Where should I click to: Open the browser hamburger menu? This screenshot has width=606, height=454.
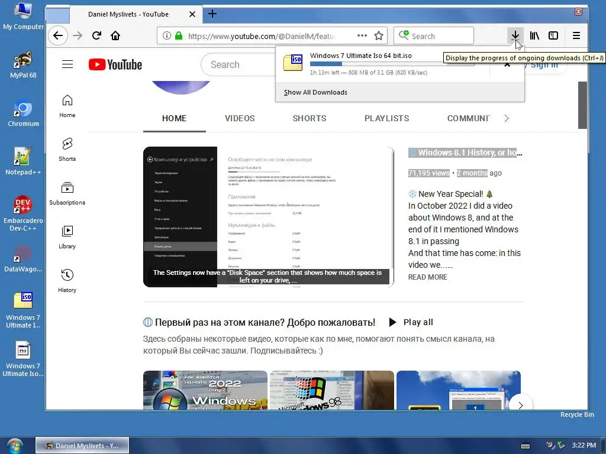tap(576, 36)
